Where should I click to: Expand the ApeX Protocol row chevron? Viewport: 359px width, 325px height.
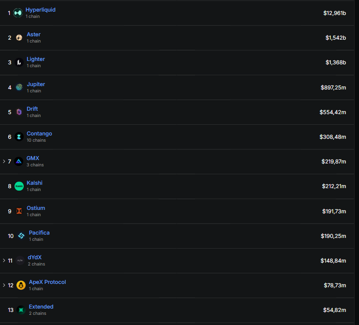point(4,285)
